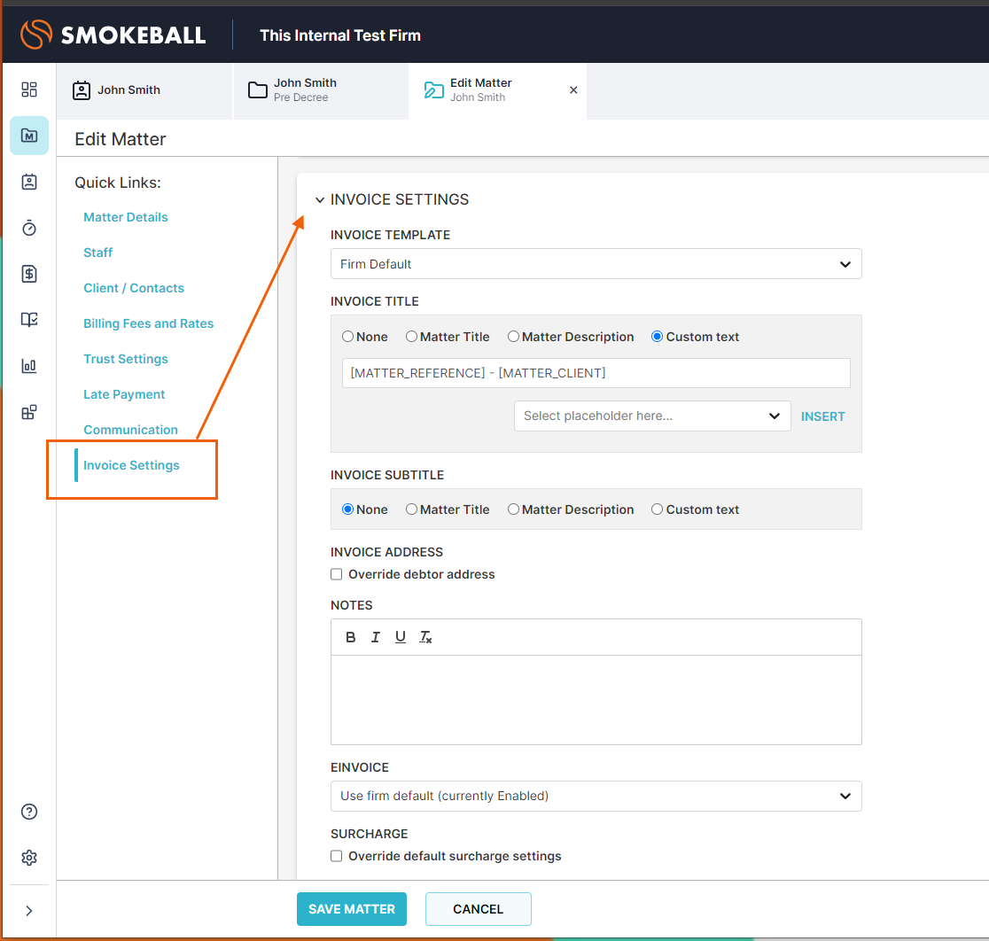The height and width of the screenshot is (941, 989).
Task: Go to Communication quick link
Action: [130, 430]
